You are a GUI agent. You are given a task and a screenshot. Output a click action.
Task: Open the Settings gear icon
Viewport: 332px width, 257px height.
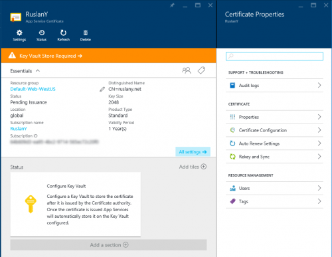tap(19, 33)
